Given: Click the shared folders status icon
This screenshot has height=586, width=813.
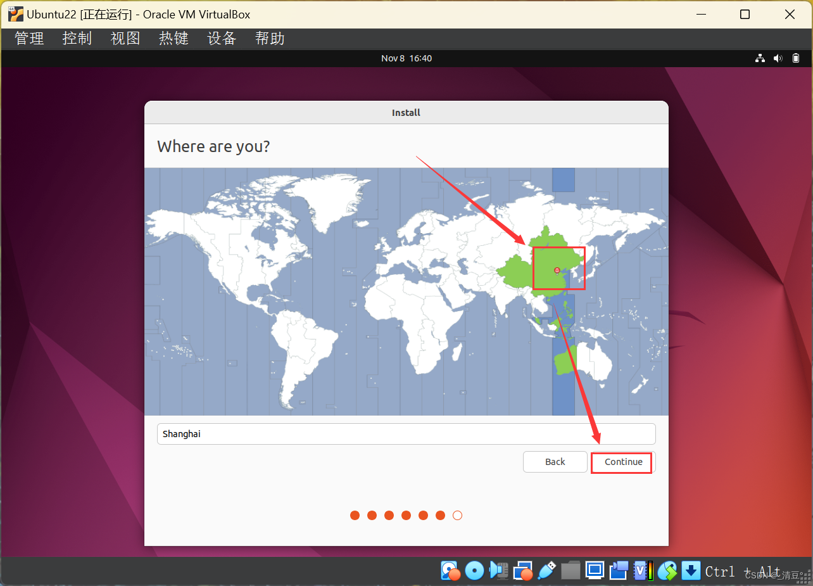Looking at the screenshot, I should coord(570,571).
